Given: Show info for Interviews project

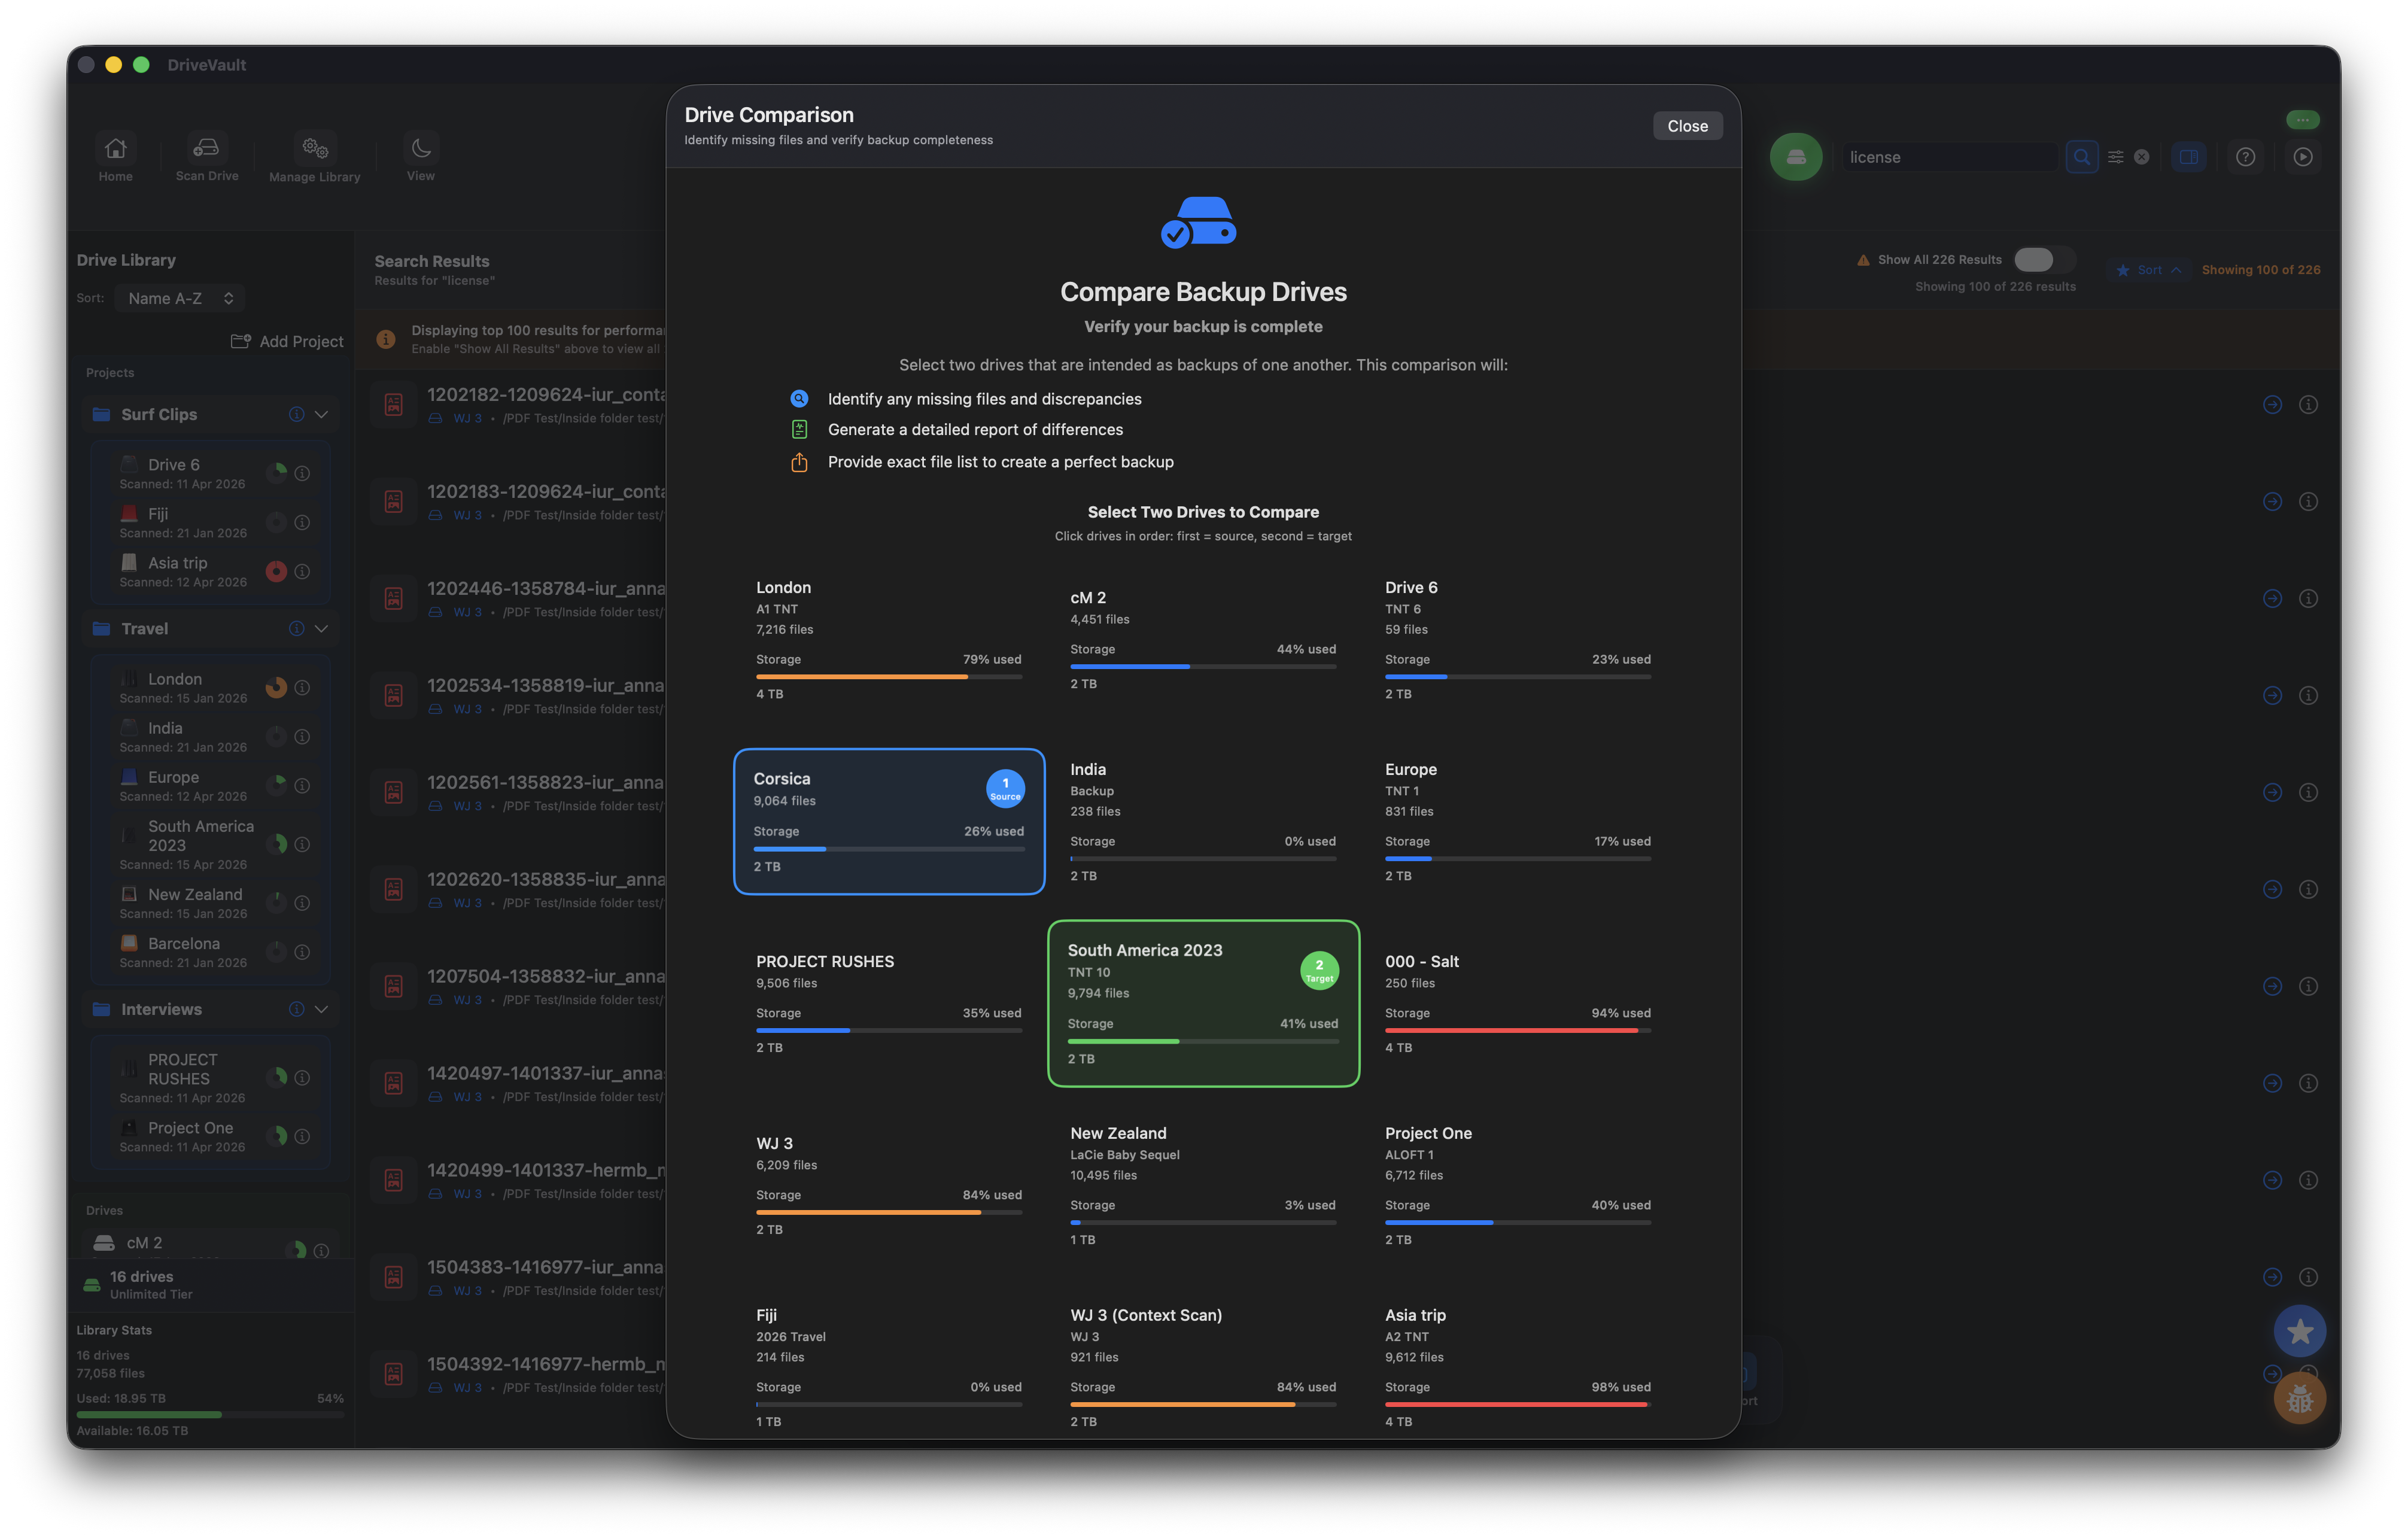Looking at the screenshot, I should 296,1009.
